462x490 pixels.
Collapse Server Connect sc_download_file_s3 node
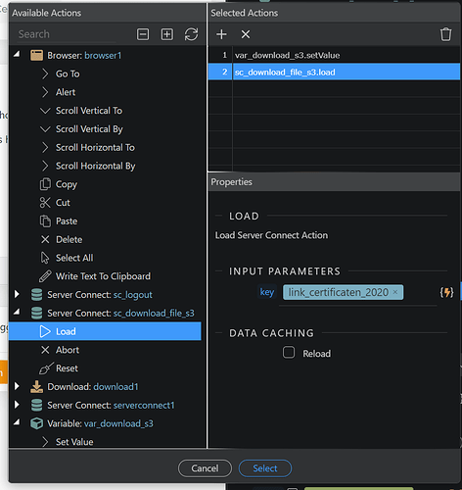point(17,313)
